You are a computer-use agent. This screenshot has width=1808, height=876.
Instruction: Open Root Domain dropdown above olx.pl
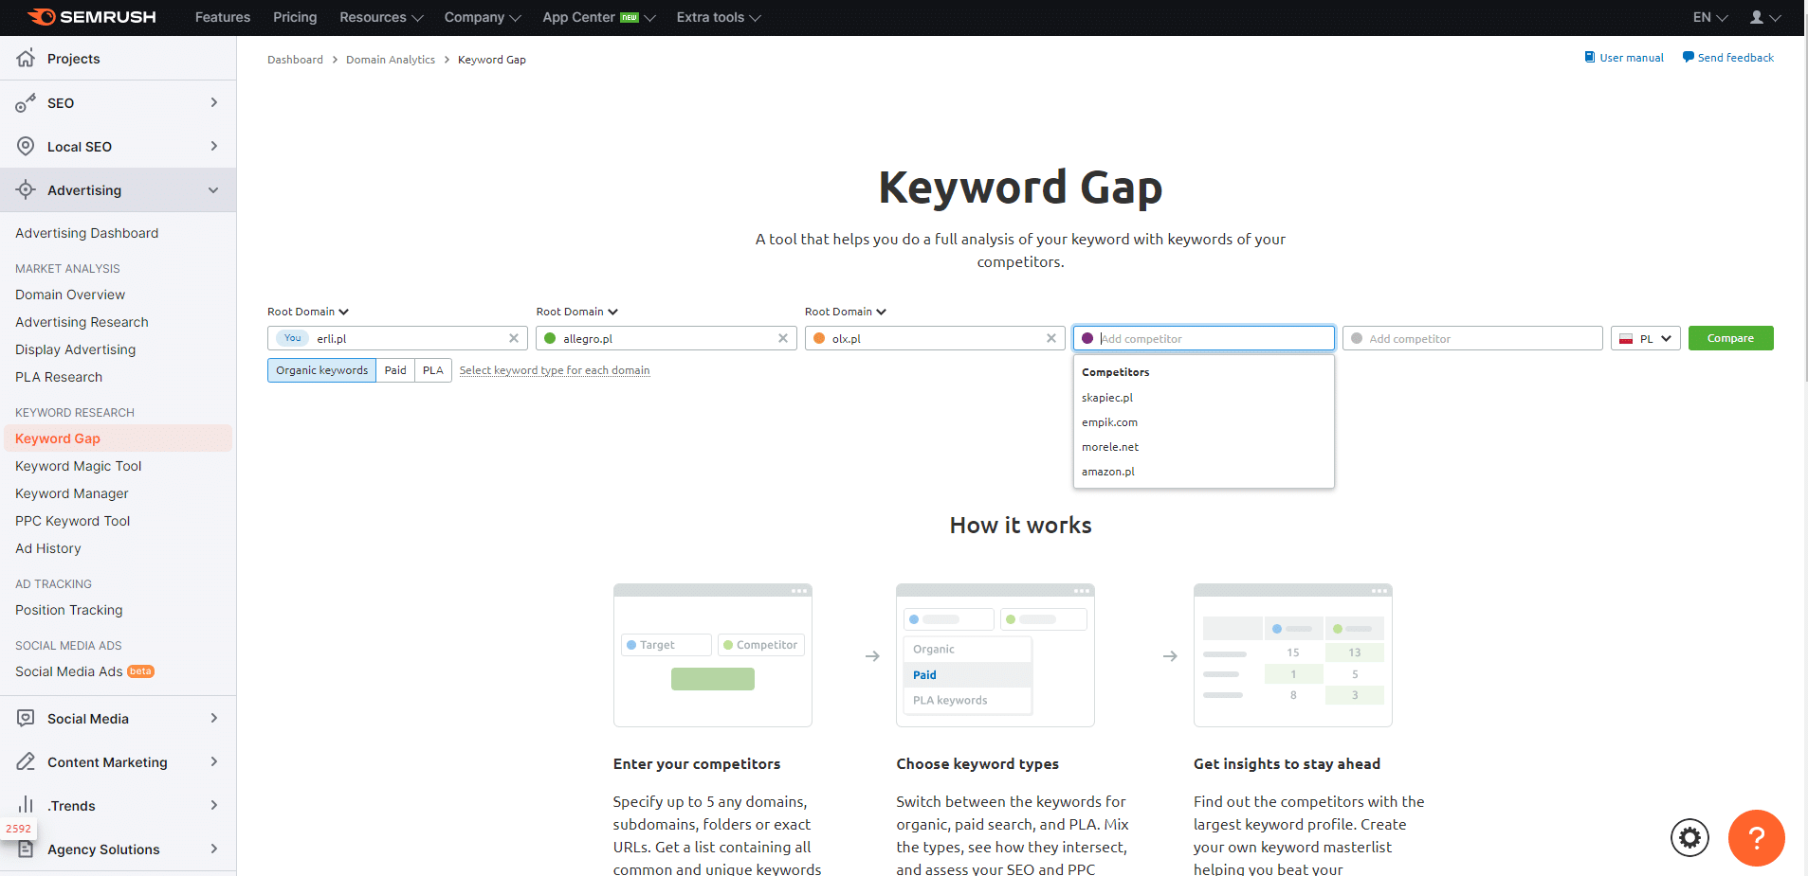tap(846, 312)
